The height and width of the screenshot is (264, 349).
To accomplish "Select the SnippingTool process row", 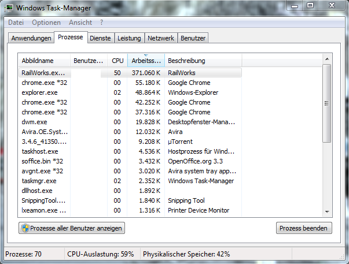I will tap(130, 200).
